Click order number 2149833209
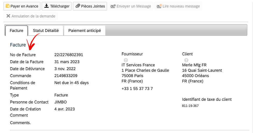The image size is (253, 133). [x=66, y=76]
